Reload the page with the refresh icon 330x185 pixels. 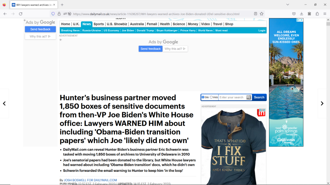point(21,14)
